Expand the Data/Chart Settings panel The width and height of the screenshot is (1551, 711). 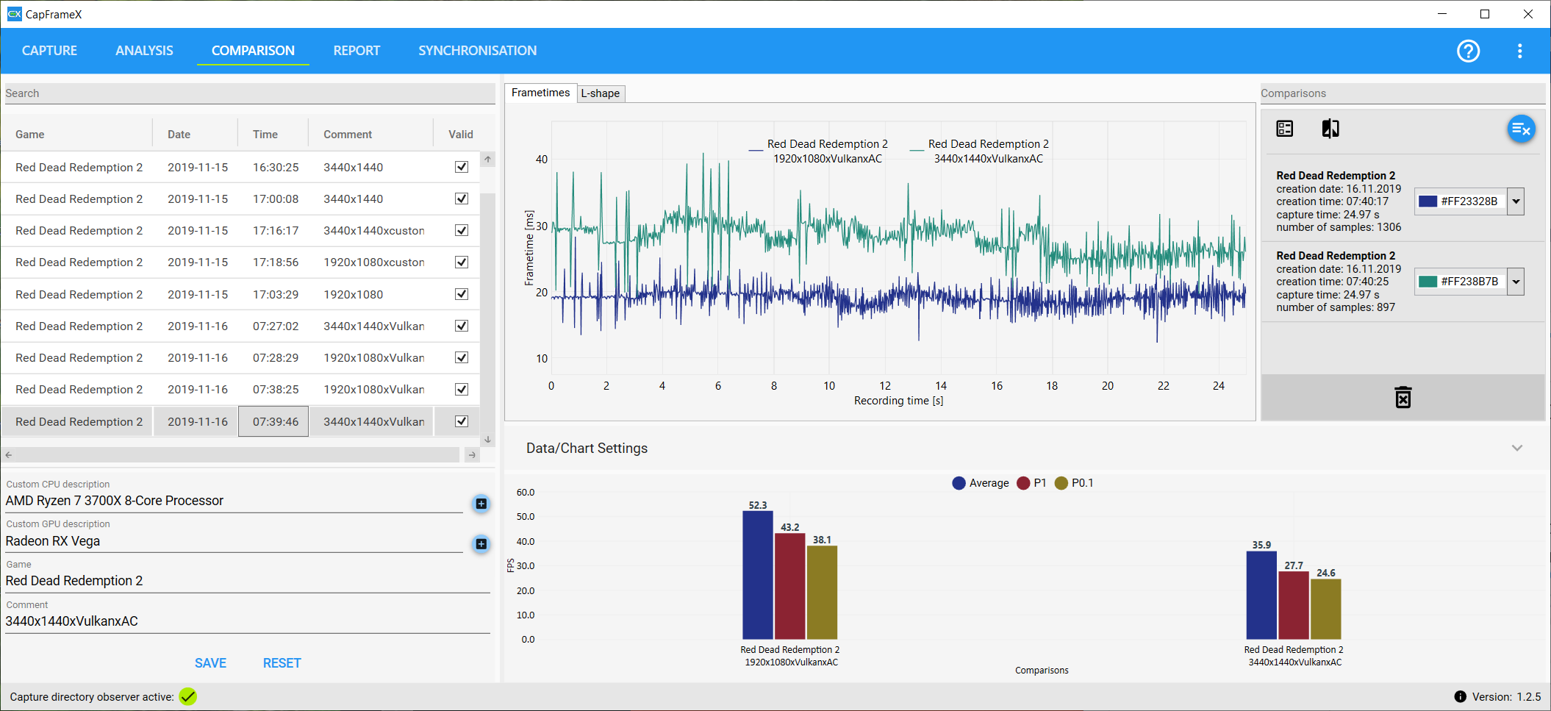pos(1516,448)
